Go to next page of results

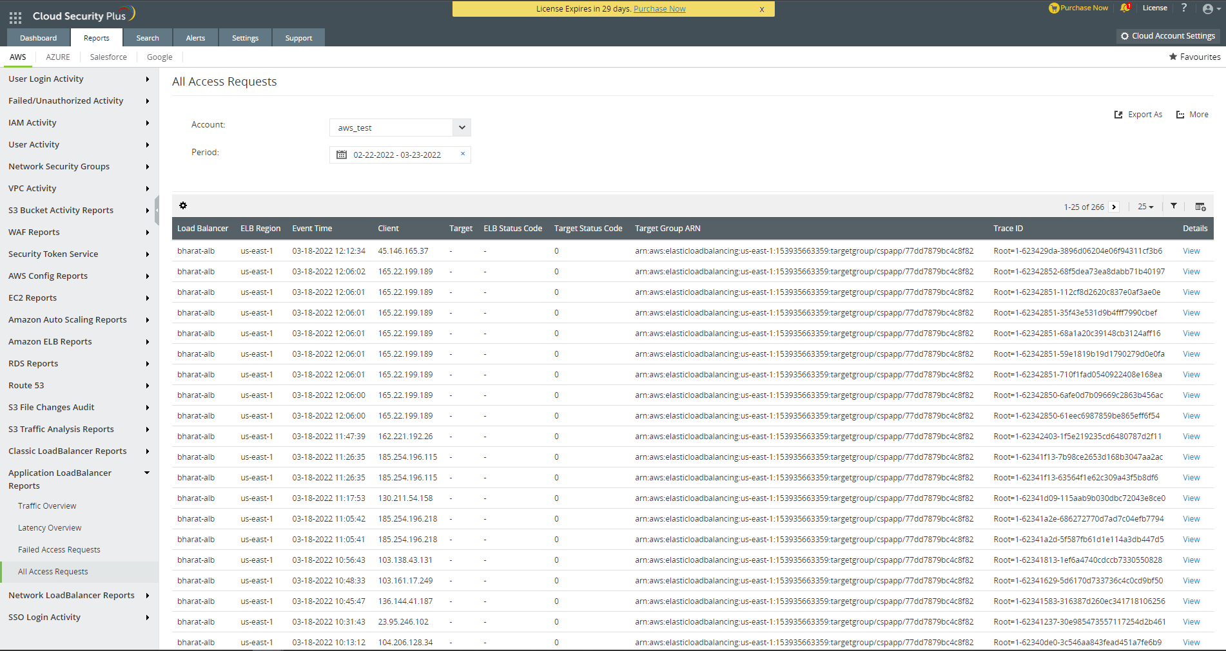[x=1114, y=207]
